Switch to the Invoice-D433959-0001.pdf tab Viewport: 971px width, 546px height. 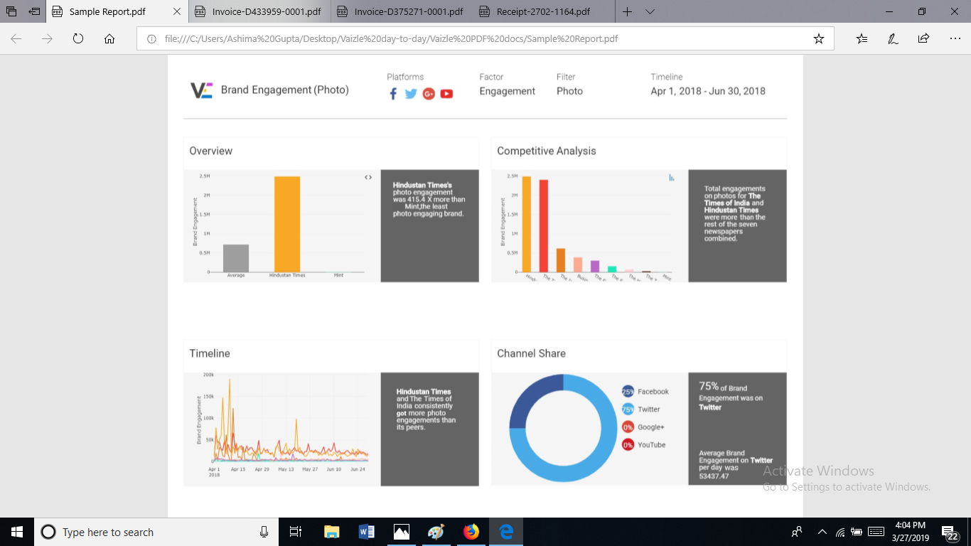pos(259,12)
